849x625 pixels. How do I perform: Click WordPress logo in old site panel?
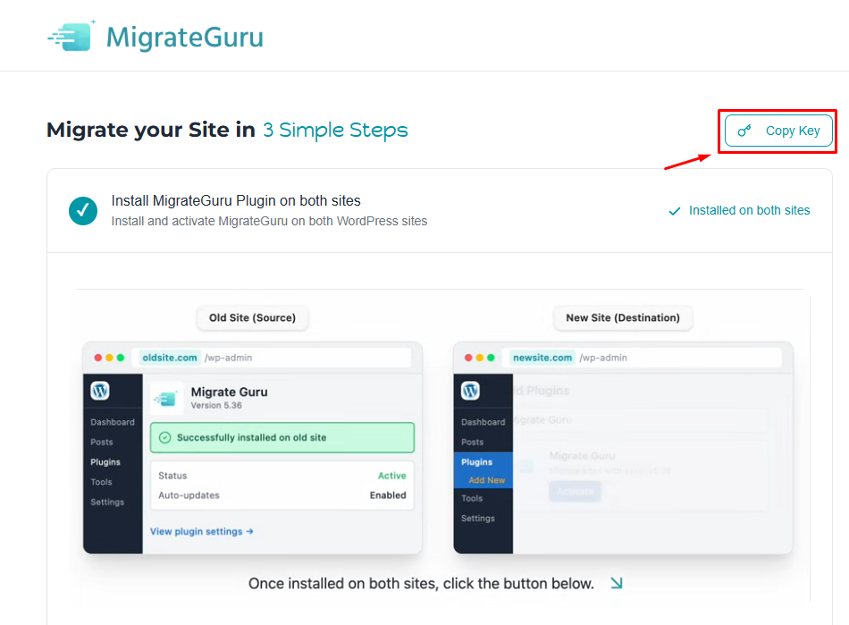tap(100, 391)
